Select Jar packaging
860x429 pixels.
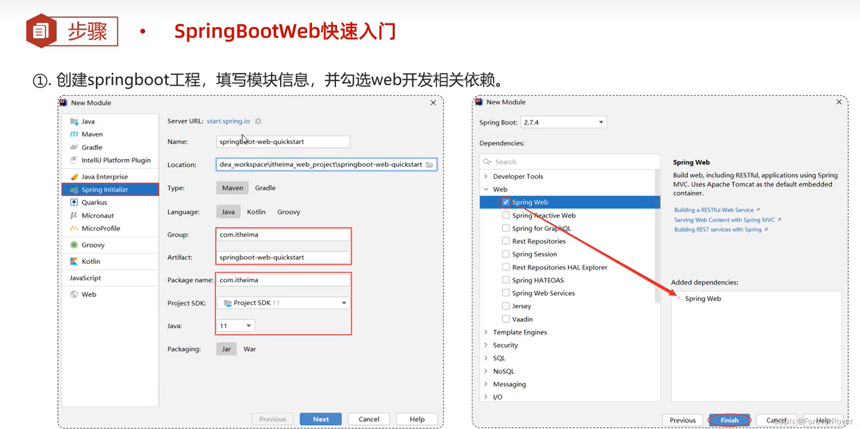pyautogui.click(x=227, y=349)
